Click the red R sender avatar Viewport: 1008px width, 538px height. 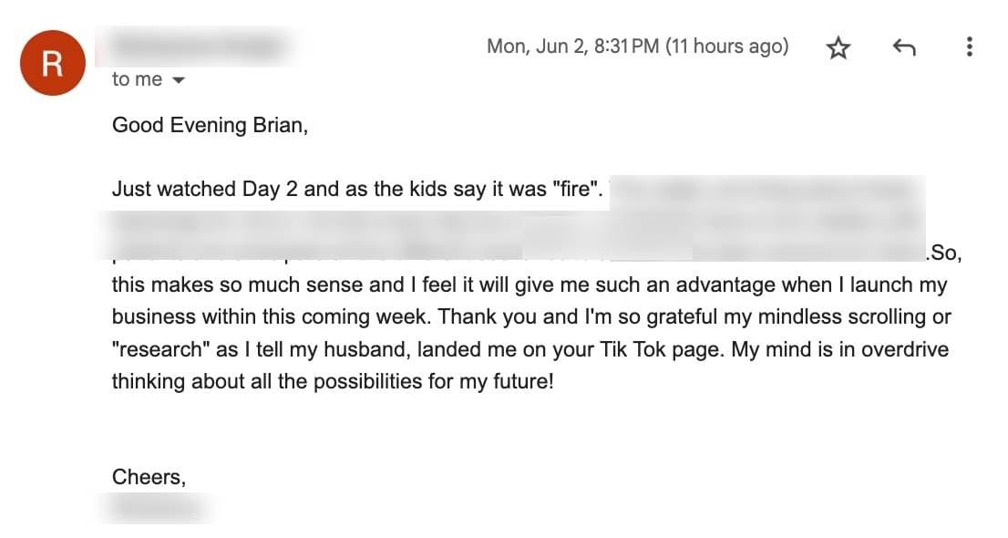pyautogui.click(x=53, y=63)
